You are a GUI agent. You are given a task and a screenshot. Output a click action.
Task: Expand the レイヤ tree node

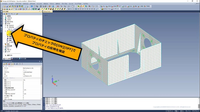tap(3, 51)
